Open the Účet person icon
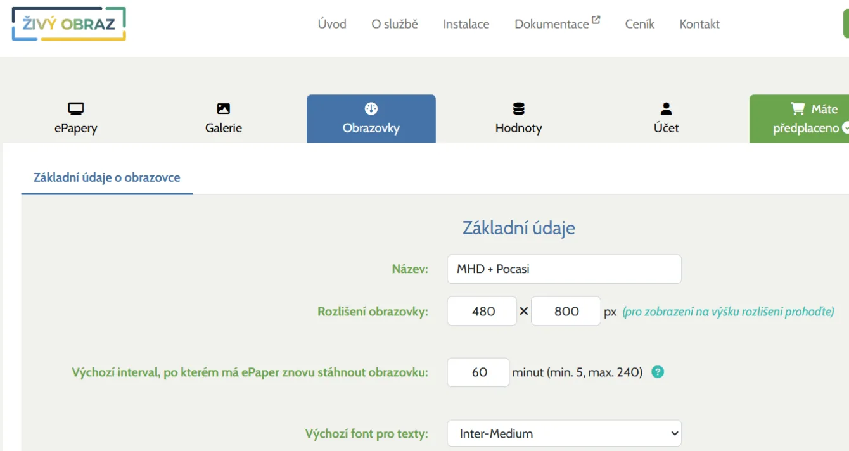Screen dimensions: 849x451 (x=666, y=108)
